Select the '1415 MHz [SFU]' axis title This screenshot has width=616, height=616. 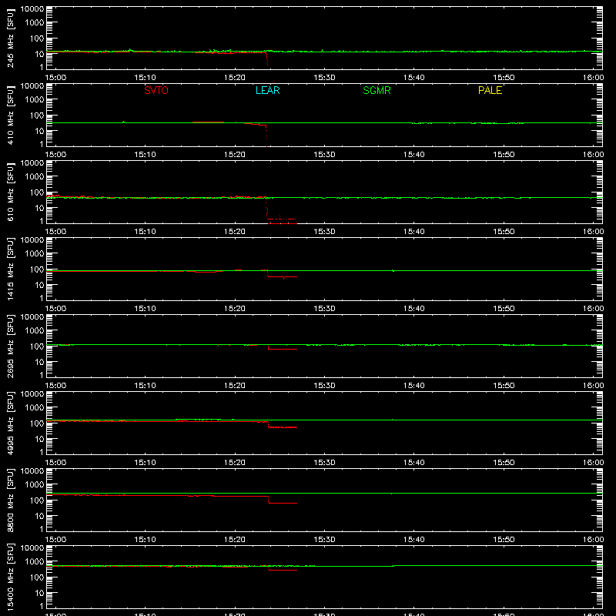(11, 269)
